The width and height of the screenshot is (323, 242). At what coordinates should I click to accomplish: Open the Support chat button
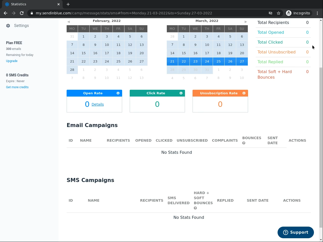pyautogui.click(x=296, y=232)
